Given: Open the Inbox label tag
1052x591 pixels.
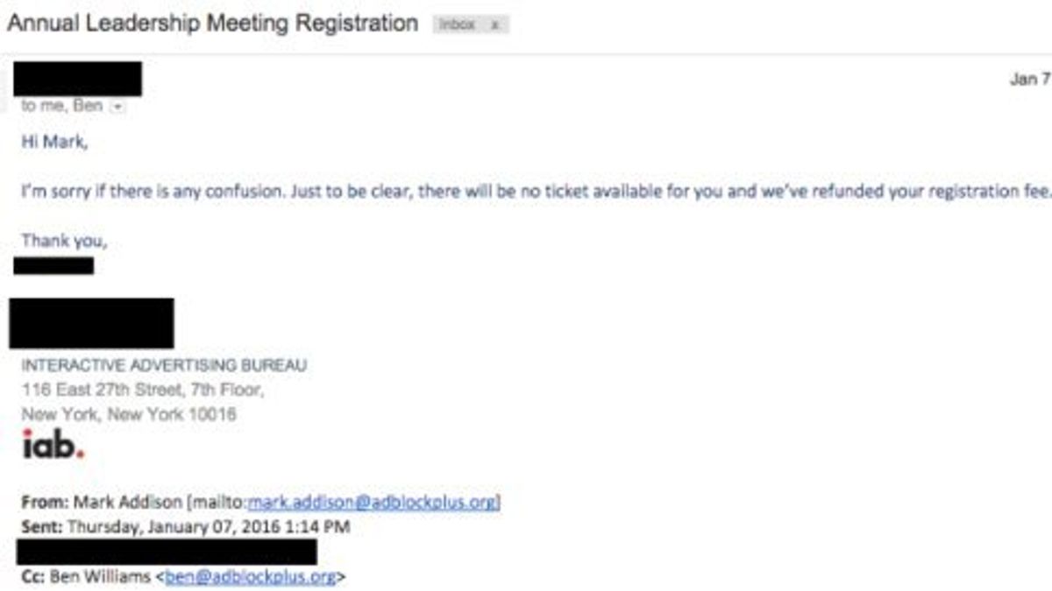Looking at the screenshot, I should click(x=458, y=25).
